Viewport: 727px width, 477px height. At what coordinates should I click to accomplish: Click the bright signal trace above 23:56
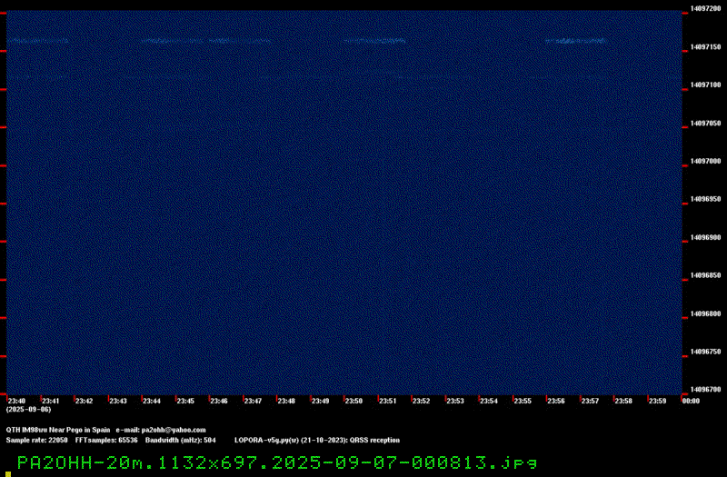tap(575, 41)
